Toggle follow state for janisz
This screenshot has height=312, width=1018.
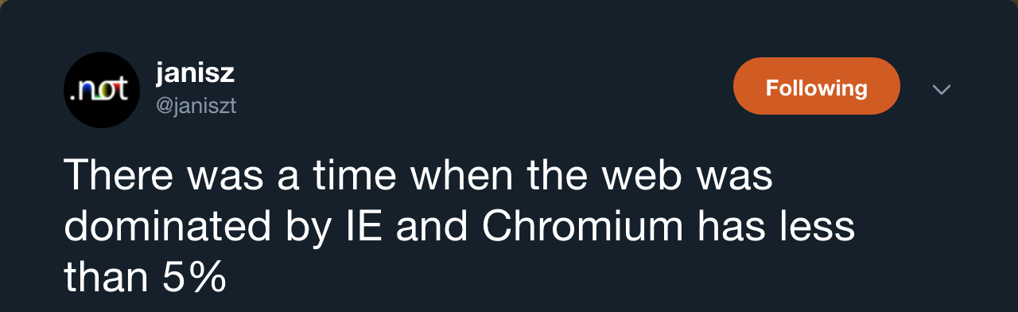[816, 86]
